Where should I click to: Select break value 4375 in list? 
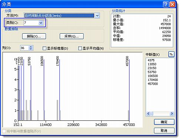tap(151, 60)
